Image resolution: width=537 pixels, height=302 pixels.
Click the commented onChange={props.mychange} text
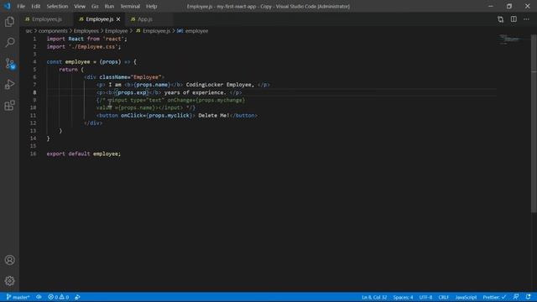[x=206, y=100]
